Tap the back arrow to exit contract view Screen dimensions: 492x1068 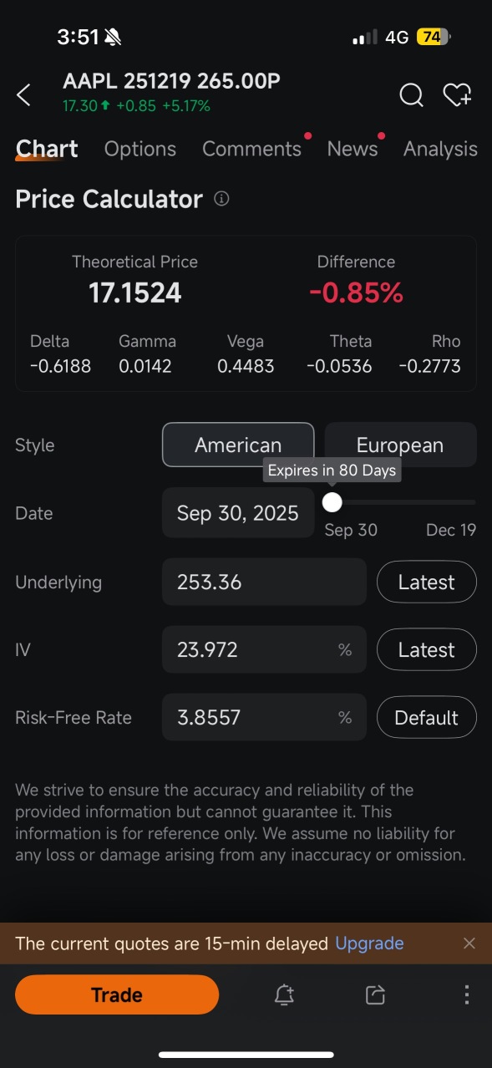point(23,94)
